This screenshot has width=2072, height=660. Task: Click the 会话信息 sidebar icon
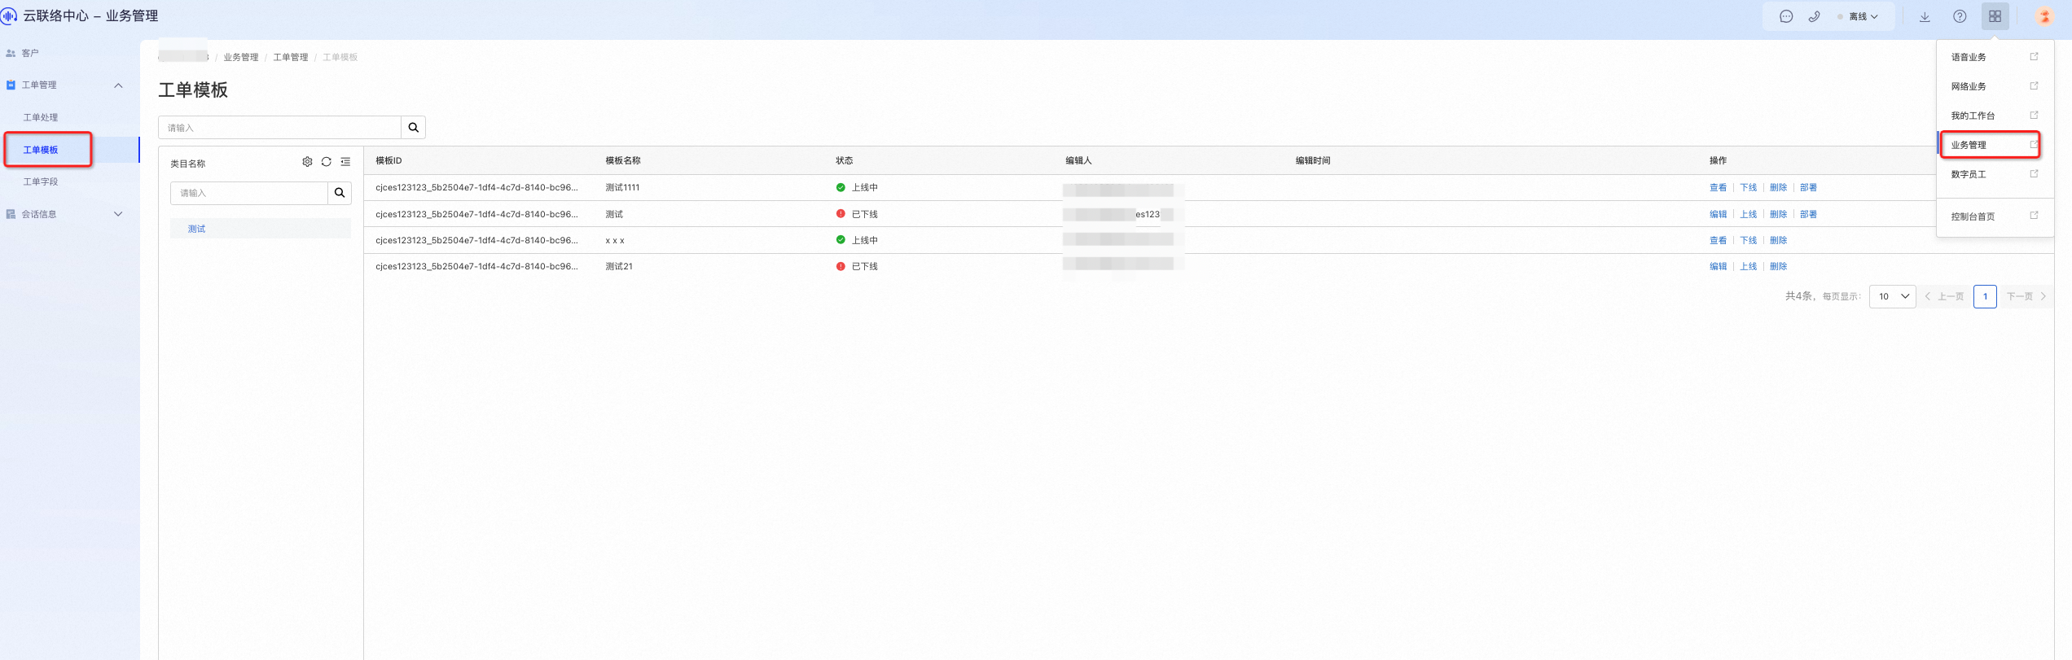coord(11,214)
